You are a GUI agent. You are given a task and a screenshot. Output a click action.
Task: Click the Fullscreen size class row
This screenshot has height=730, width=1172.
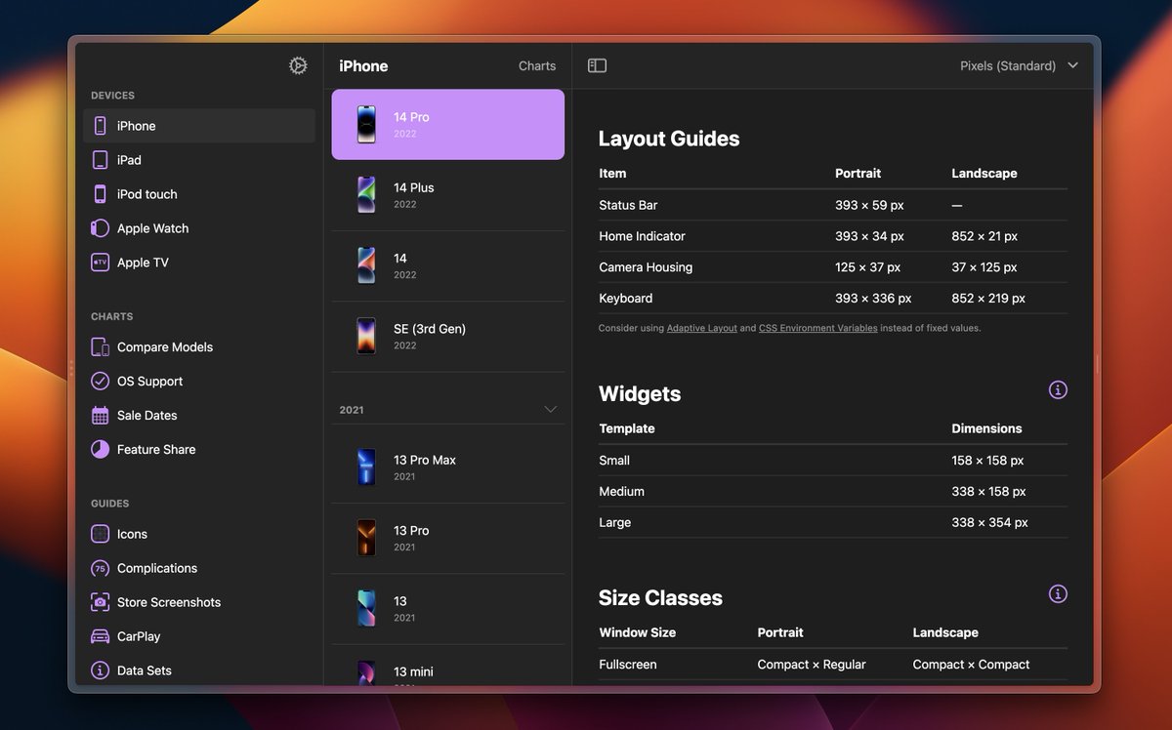(x=833, y=665)
